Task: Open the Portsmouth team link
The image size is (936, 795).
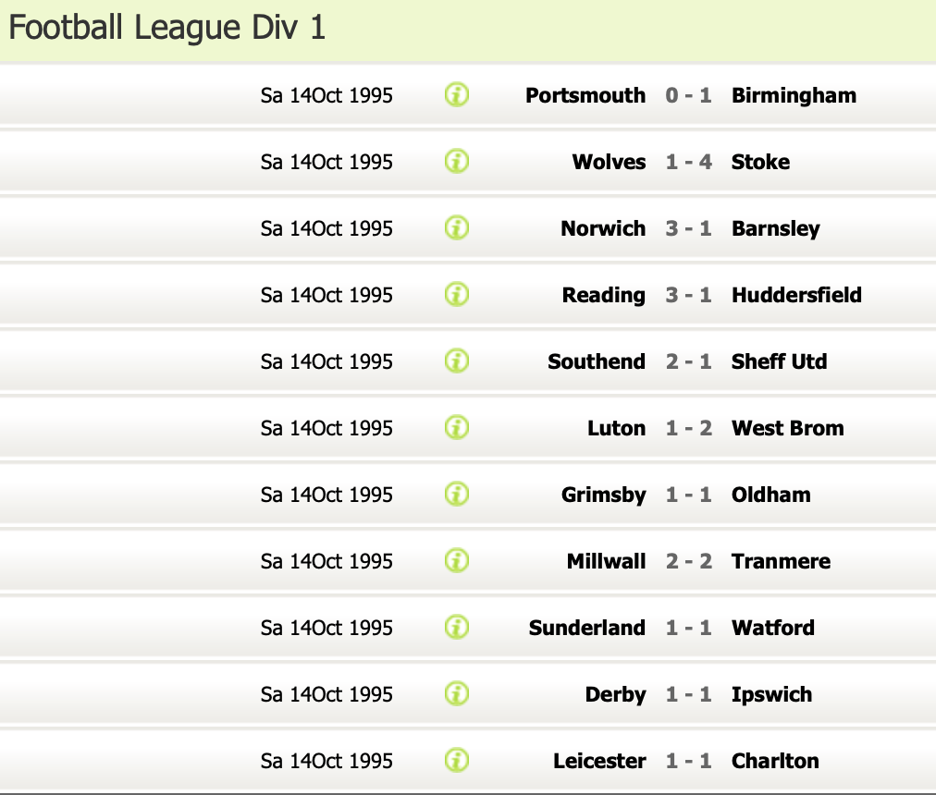Action: tap(585, 95)
